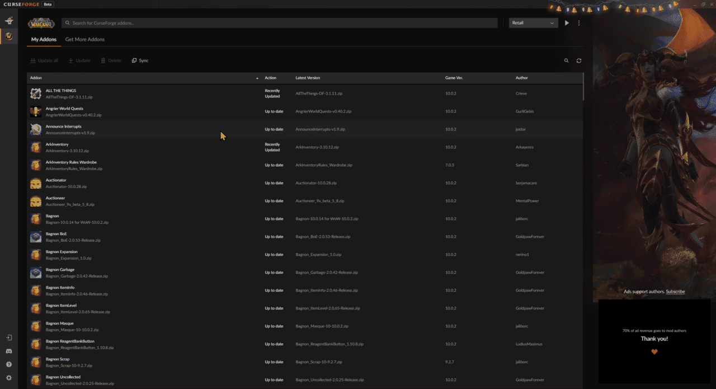
Task: Open the settings gear in bottom sidebar
Action: (x=8, y=378)
